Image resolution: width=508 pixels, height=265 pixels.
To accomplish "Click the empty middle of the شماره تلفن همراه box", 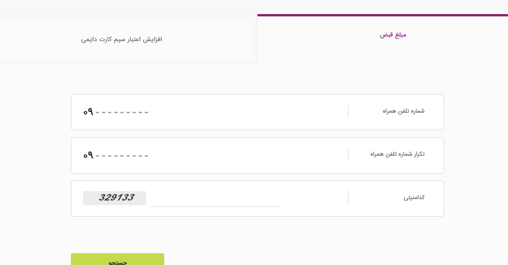I will tap(248, 112).
